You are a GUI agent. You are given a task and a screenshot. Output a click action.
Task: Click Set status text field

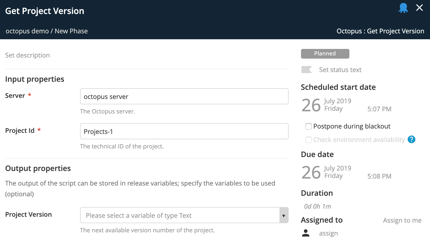pyautogui.click(x=340, y=70)
